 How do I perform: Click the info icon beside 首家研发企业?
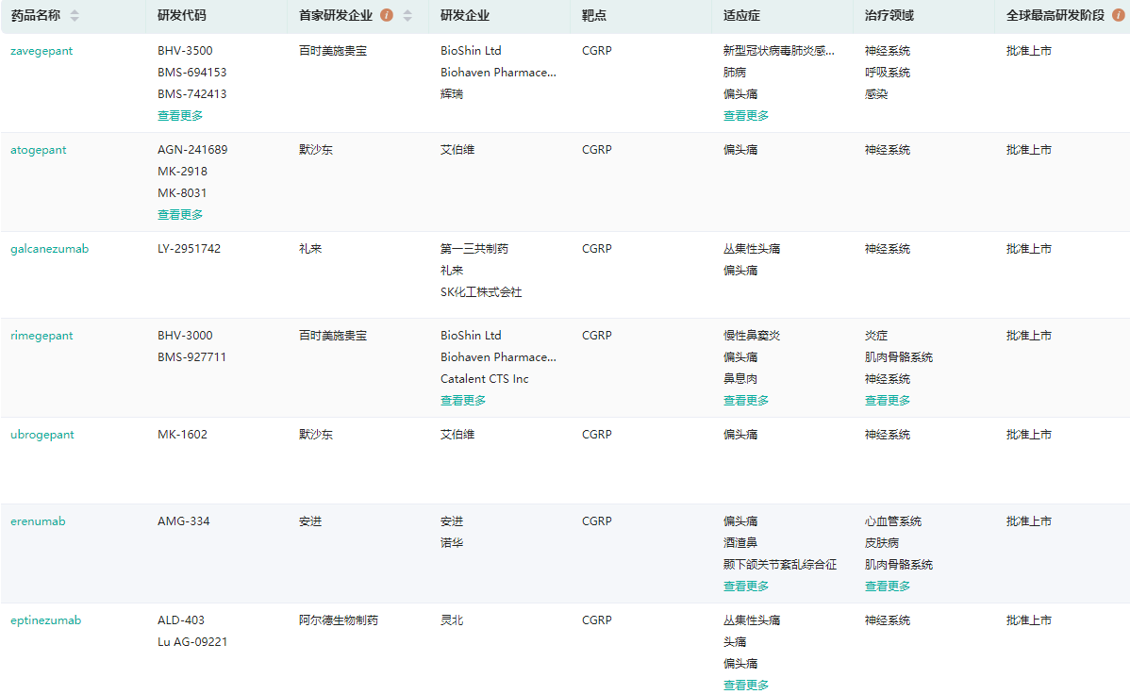[x=387, y=16]
